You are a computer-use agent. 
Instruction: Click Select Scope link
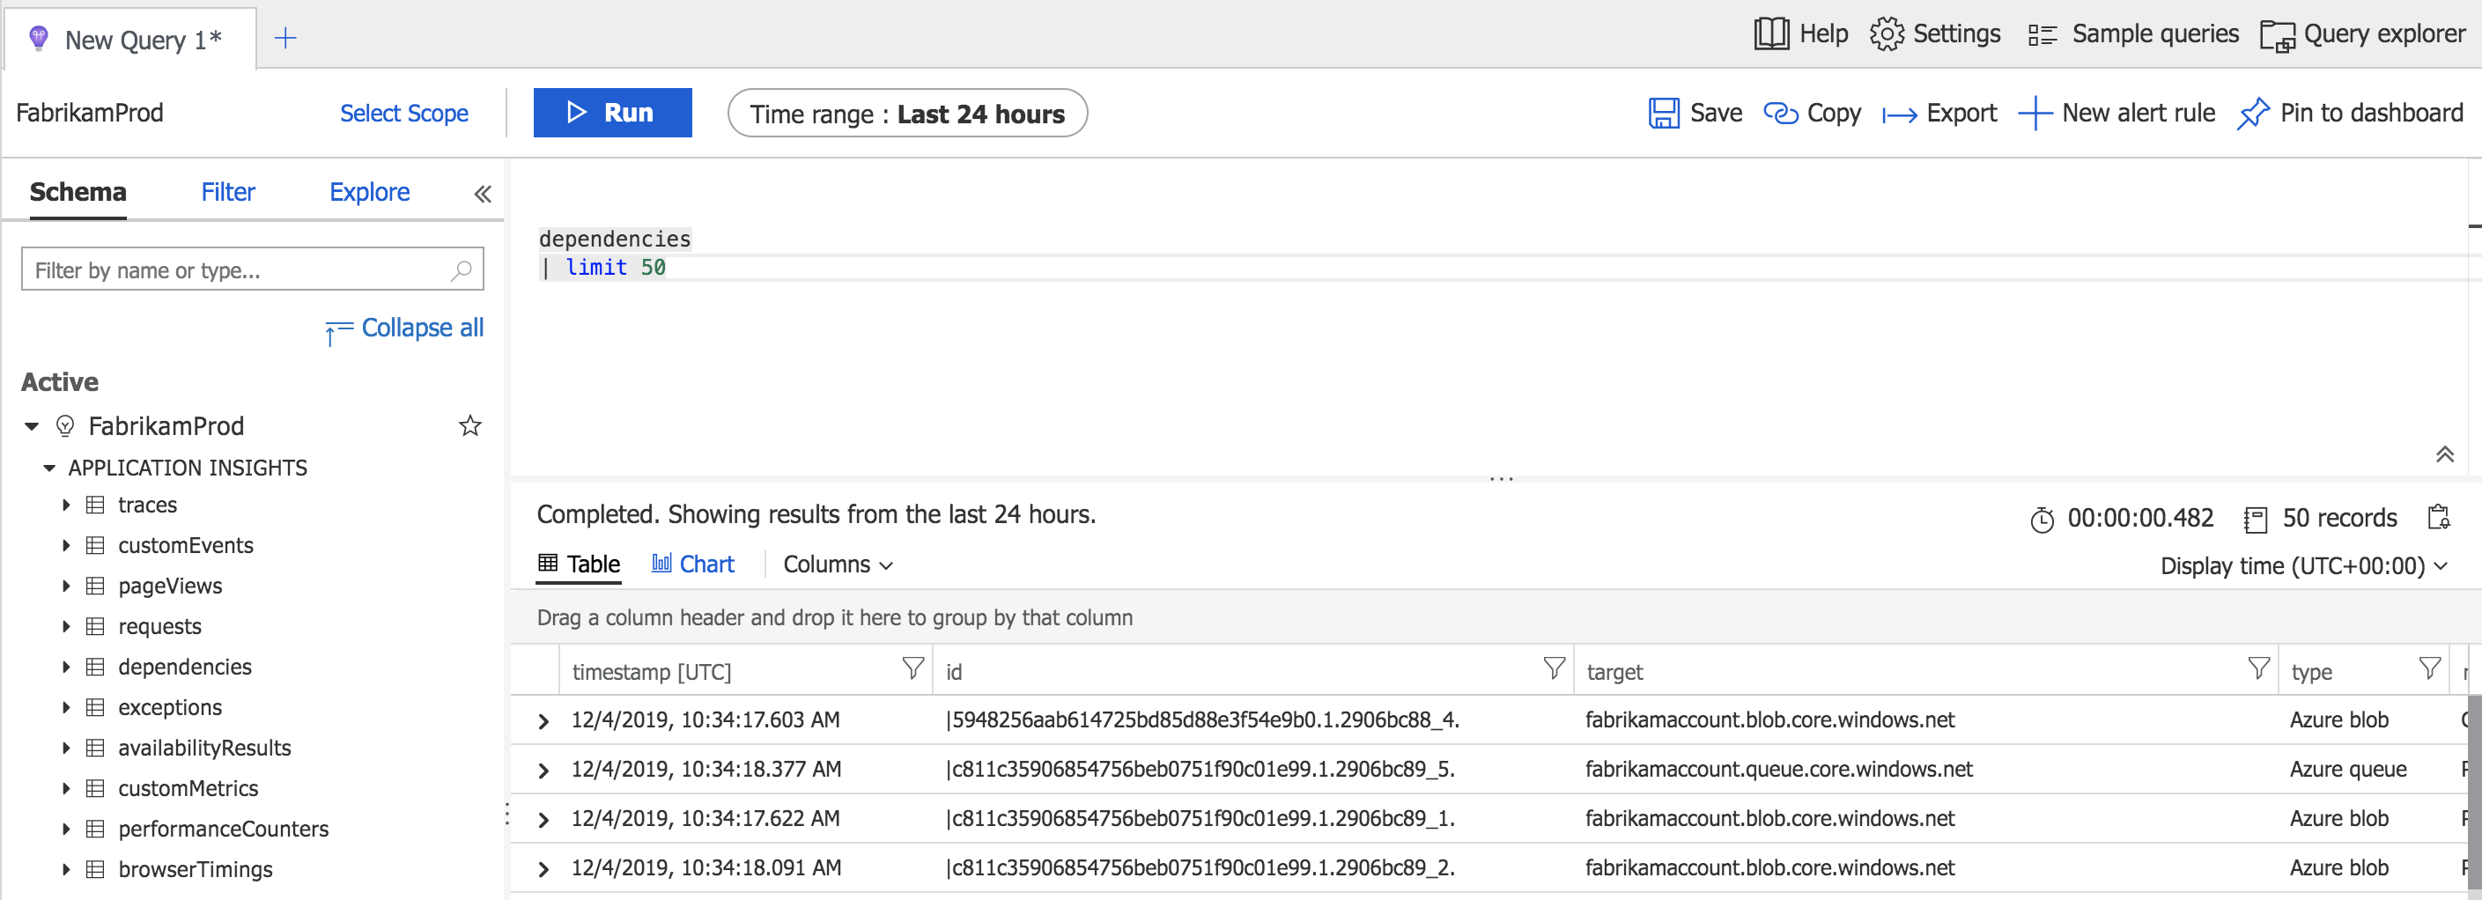click(403, 113)
